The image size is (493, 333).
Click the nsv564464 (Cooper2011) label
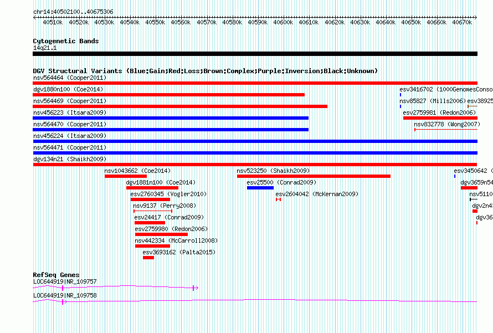[70, 78]
